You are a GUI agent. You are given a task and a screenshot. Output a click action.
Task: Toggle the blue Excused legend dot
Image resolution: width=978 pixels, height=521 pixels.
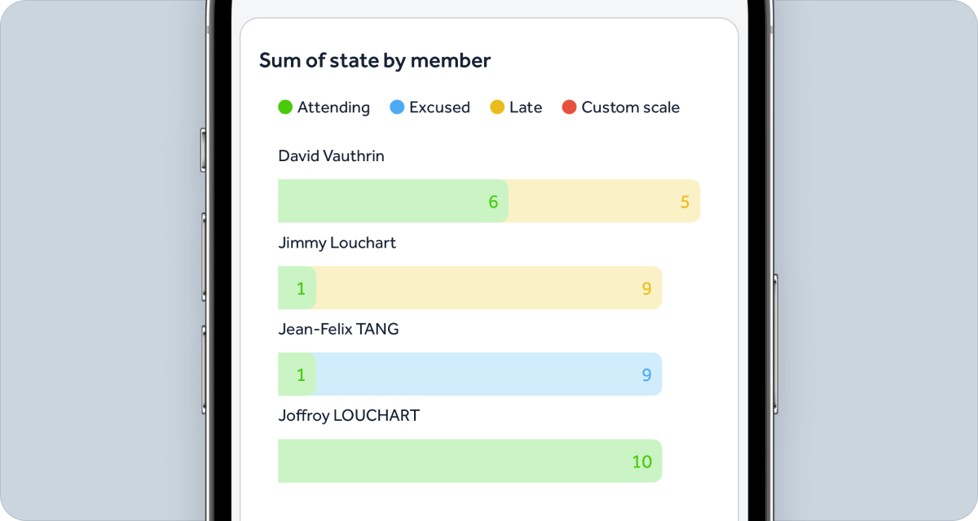click(x=397, y=107)
